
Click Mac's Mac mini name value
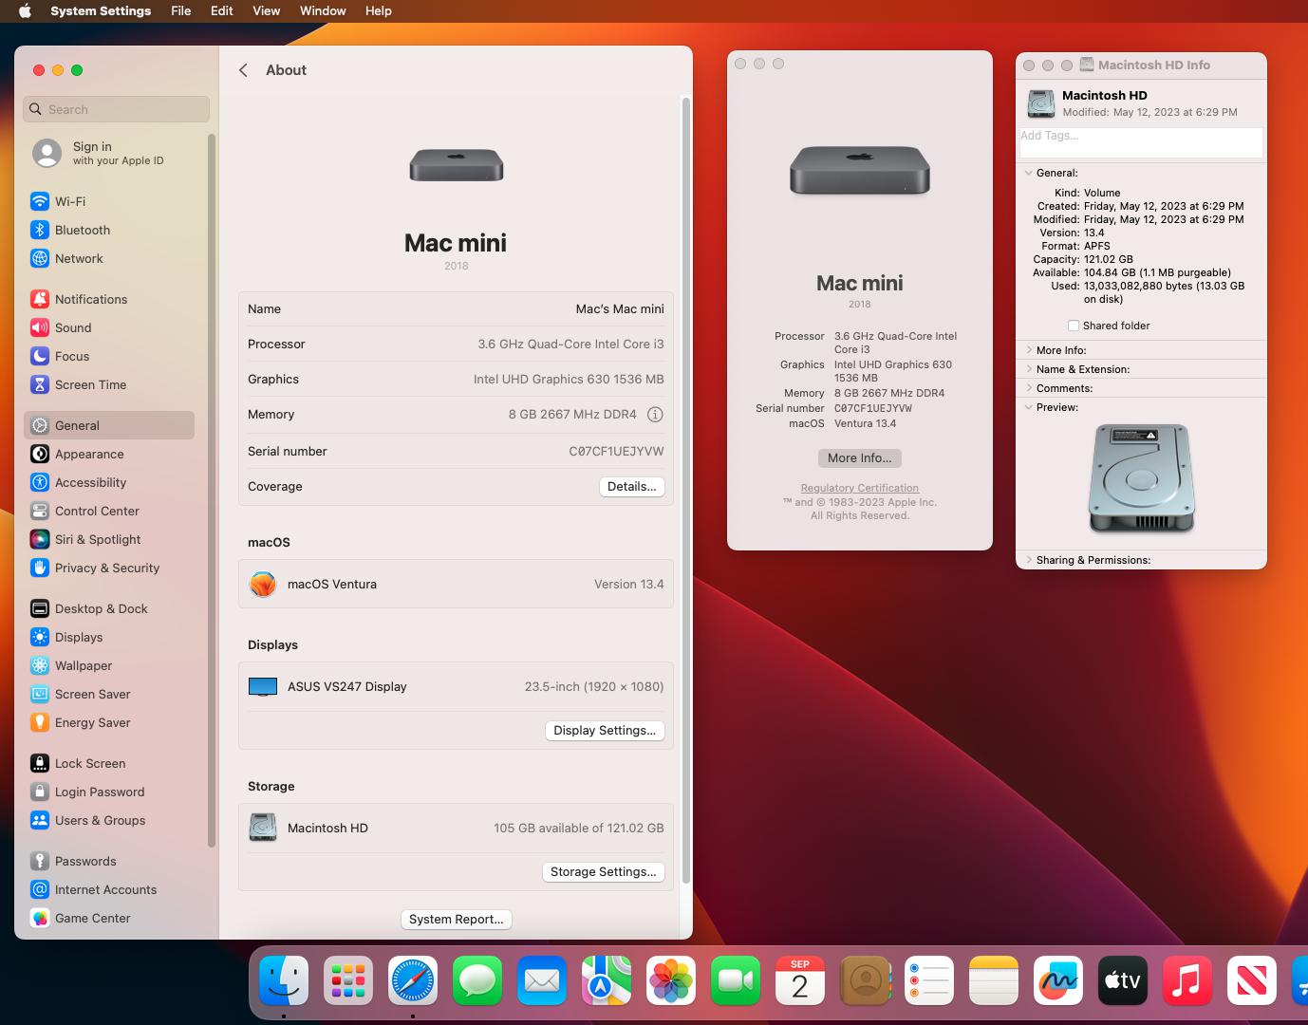click(620, 309)
